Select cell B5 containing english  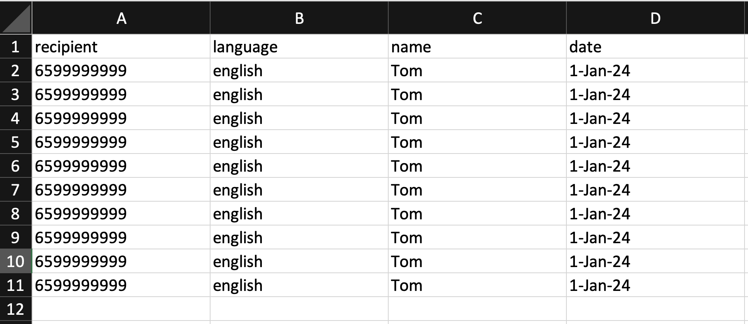pyautogui.click(x=299, y=142)
